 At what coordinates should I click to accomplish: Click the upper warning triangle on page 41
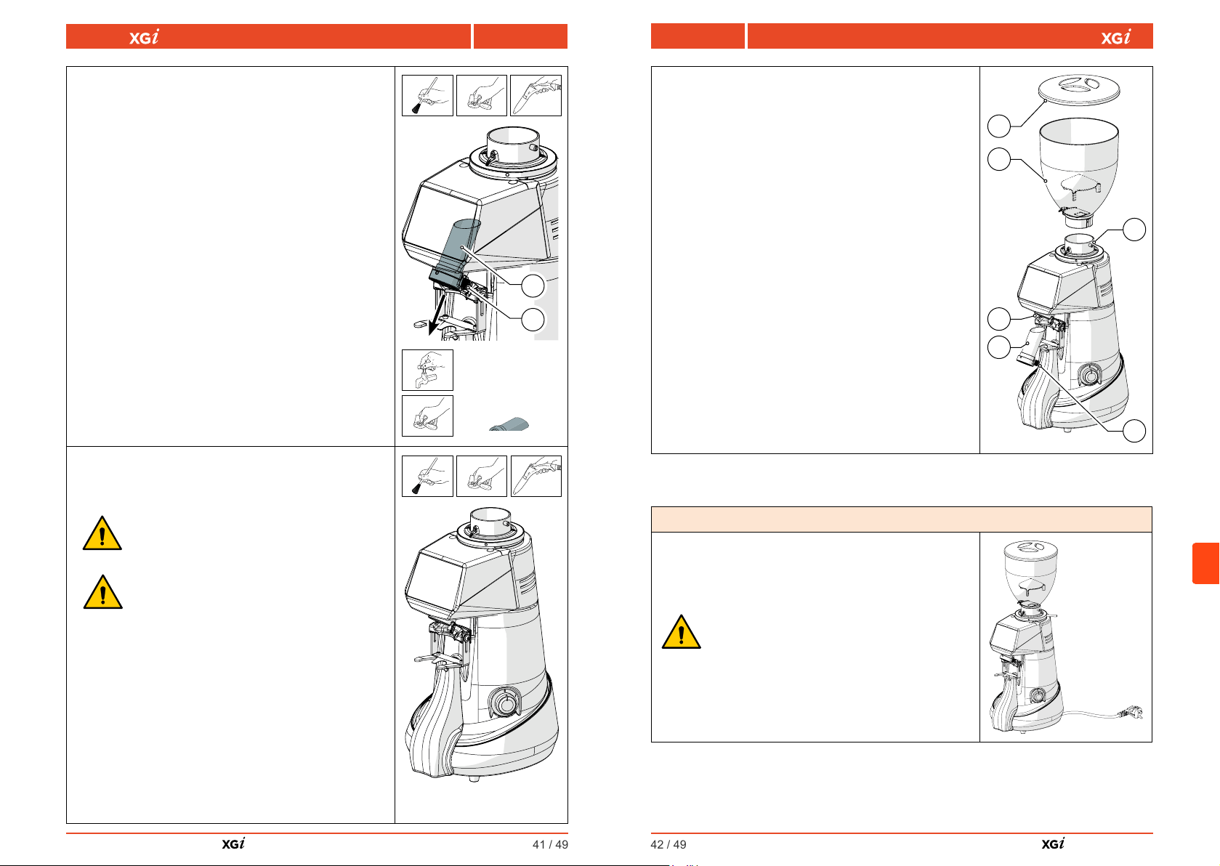pyautogui.click(x=102, y=533)
